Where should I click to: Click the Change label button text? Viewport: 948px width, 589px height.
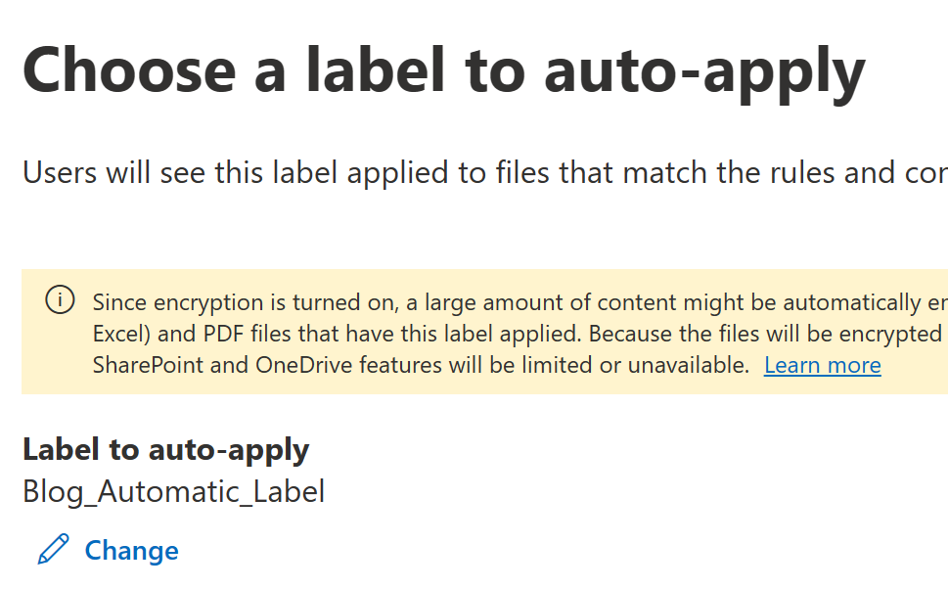click(x=132, y=550)
